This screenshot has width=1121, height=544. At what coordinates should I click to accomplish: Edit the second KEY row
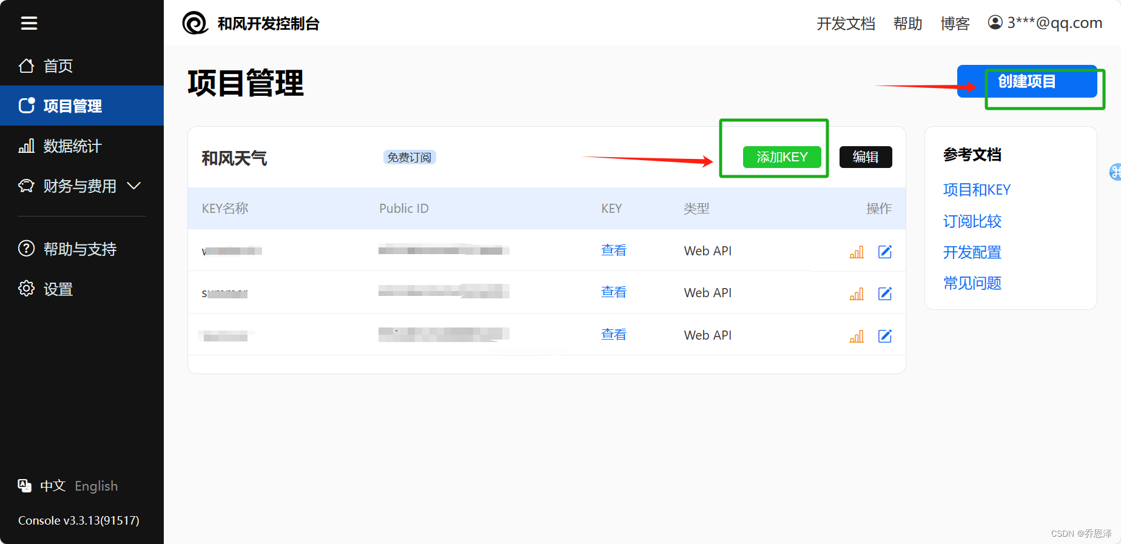[x=885, y=294]
